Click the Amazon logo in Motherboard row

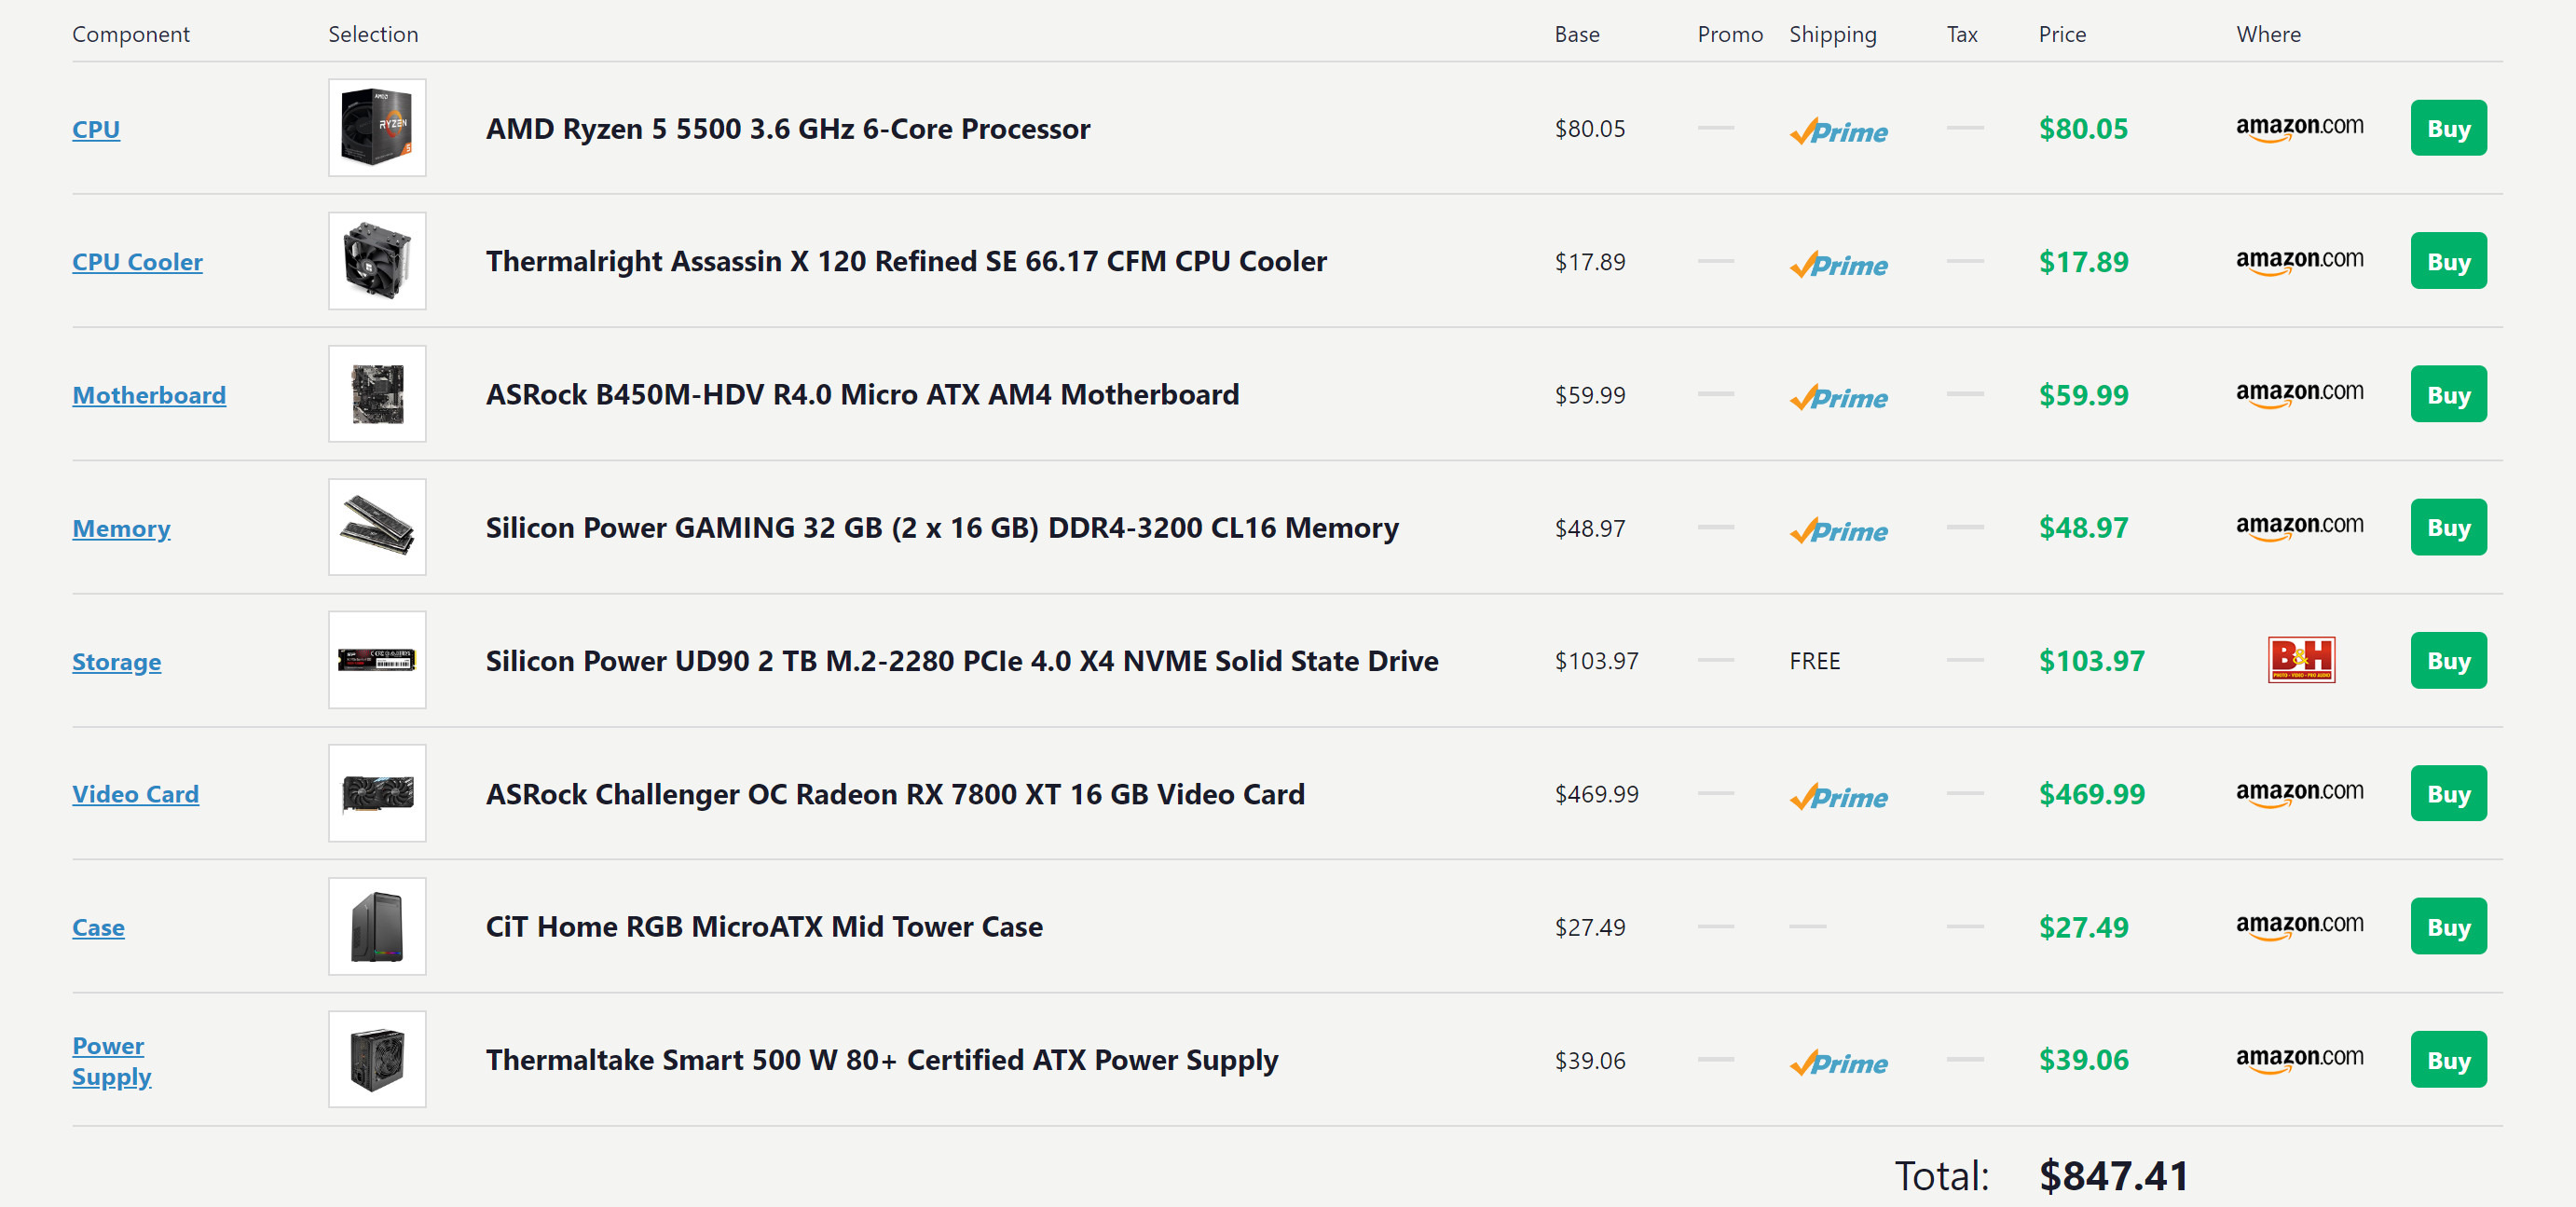point(2299,394)
